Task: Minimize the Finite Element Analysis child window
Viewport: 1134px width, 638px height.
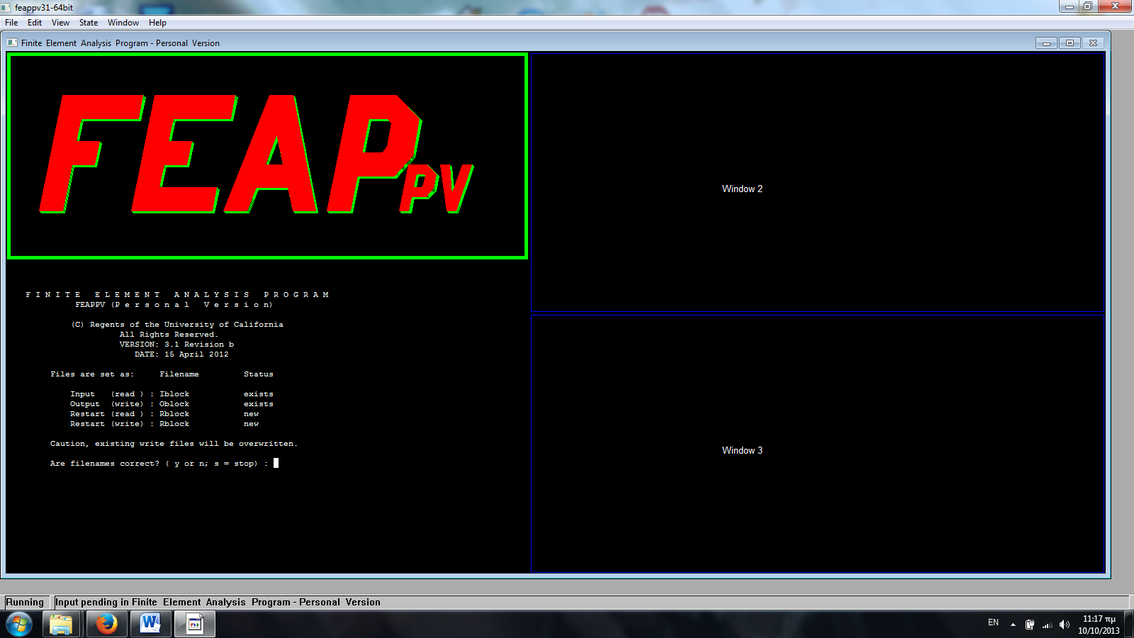Action: 1046,43
